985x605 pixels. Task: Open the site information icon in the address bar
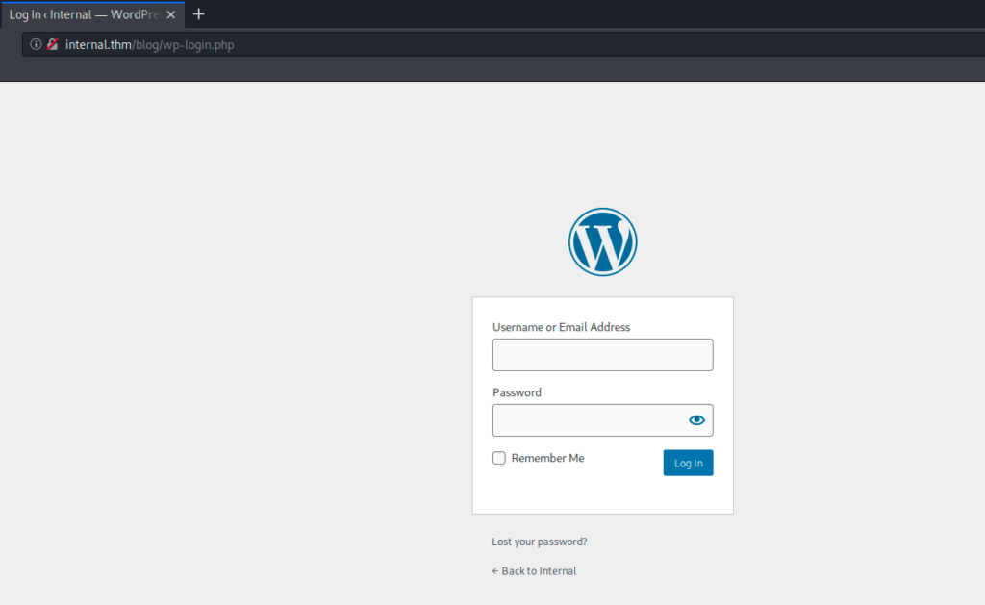point(36,44)
